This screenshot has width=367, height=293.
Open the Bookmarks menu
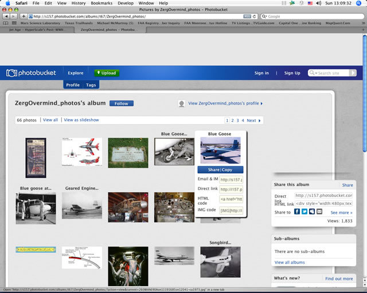point(101,3)
